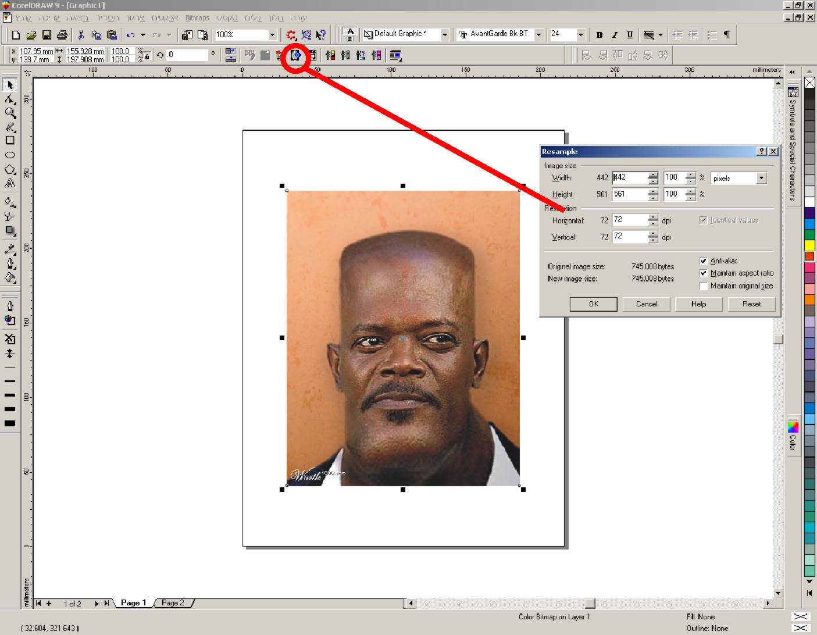
Task: Select the Zoom magnifier tool
Action: click(10, 113)
